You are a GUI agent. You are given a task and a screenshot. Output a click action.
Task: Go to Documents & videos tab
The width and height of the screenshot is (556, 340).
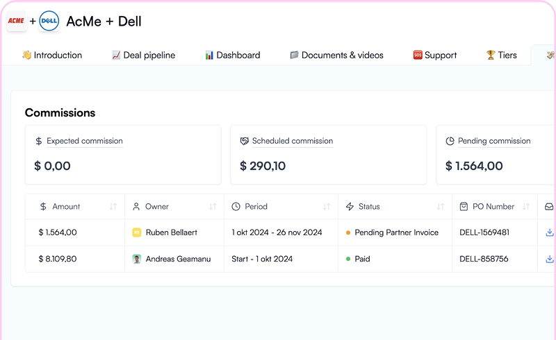coord(337,56)
